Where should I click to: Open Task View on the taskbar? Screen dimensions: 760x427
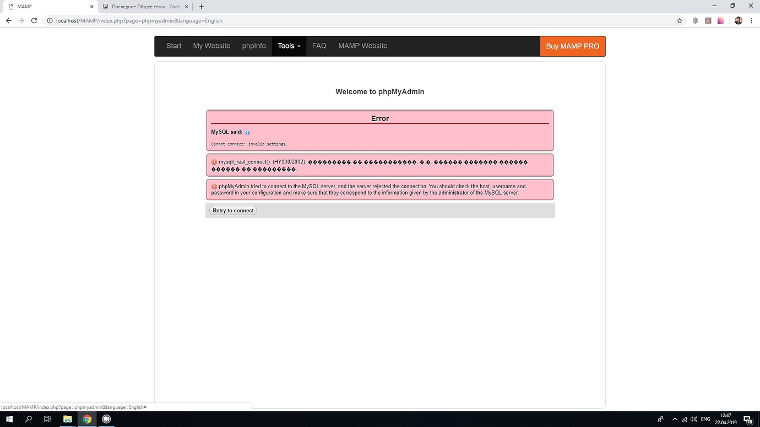[47, 419]
